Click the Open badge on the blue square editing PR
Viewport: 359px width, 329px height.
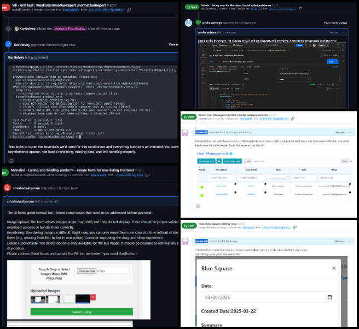[189, 226]
